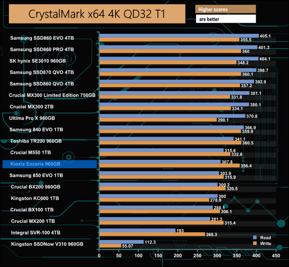Click the 278.9 write value

[x=216, y=200]
